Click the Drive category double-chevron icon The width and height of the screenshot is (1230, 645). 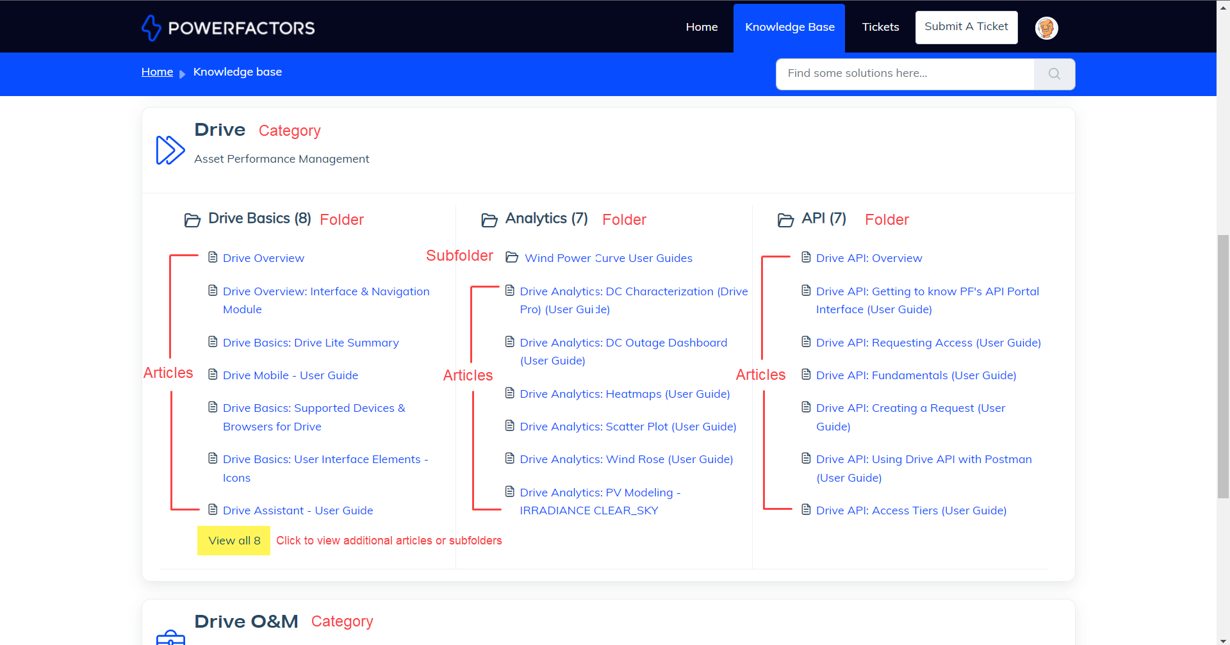(x=170, y=150)
